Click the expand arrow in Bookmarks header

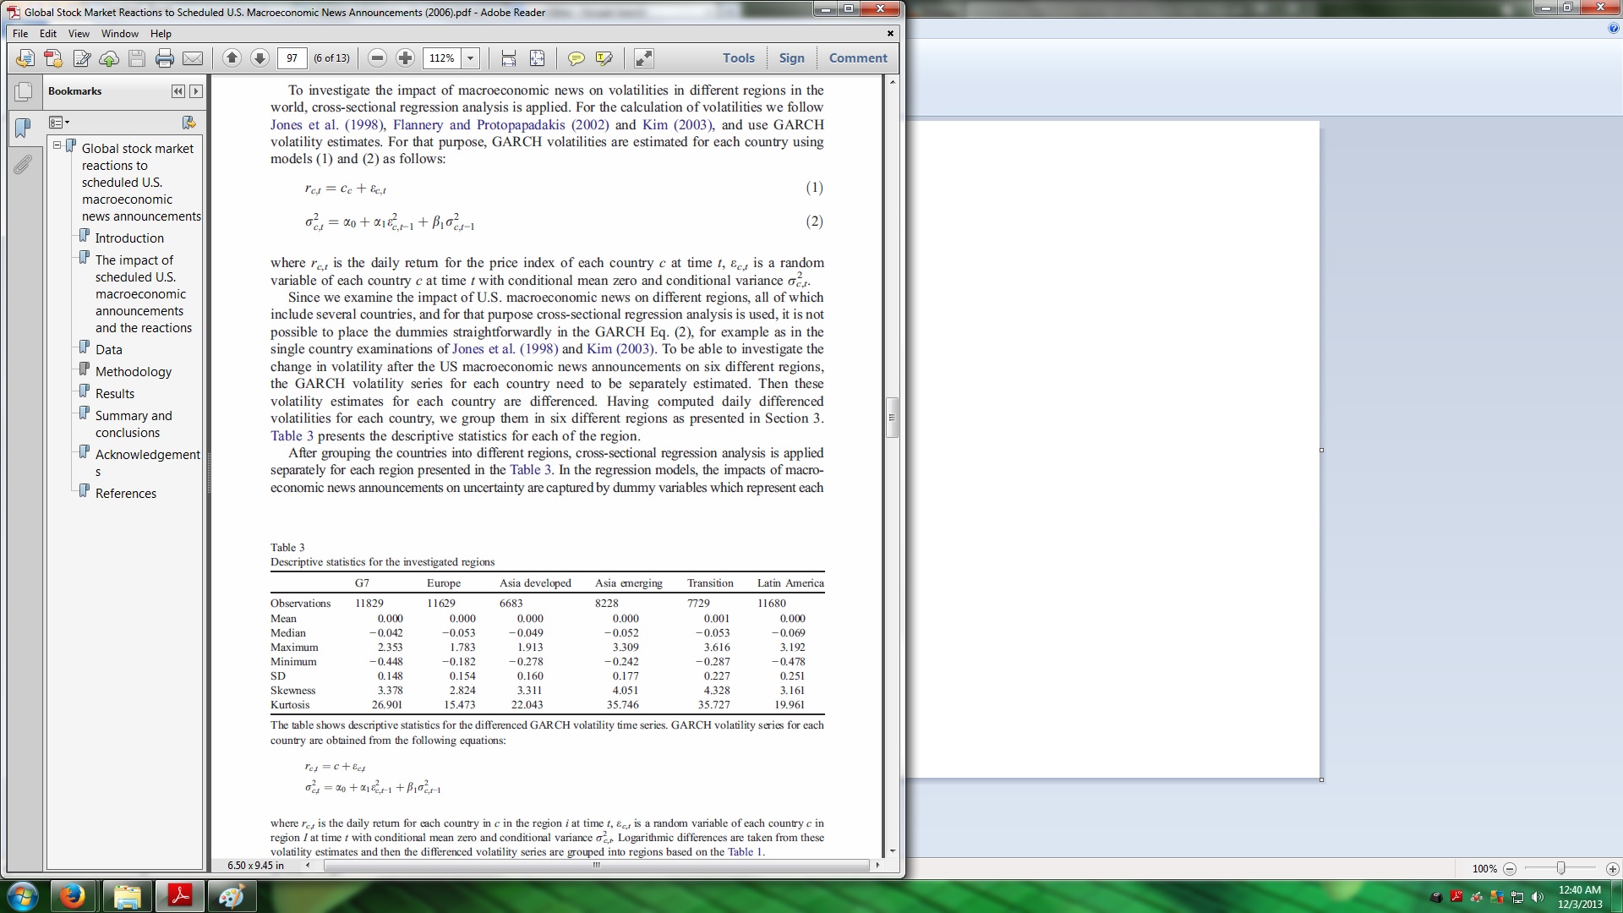(196, 91)
